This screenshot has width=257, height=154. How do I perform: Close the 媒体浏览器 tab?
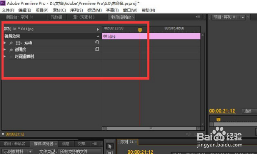tap(56, 144)
